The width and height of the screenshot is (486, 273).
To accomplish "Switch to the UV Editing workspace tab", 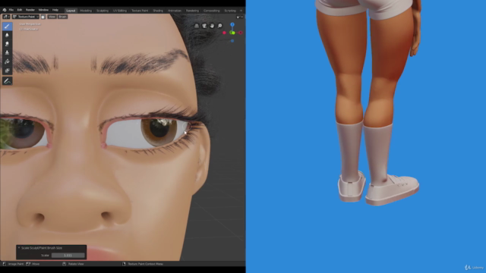I will 120,11.
